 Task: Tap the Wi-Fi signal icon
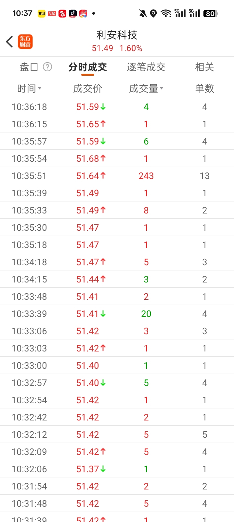click(166, 13)
